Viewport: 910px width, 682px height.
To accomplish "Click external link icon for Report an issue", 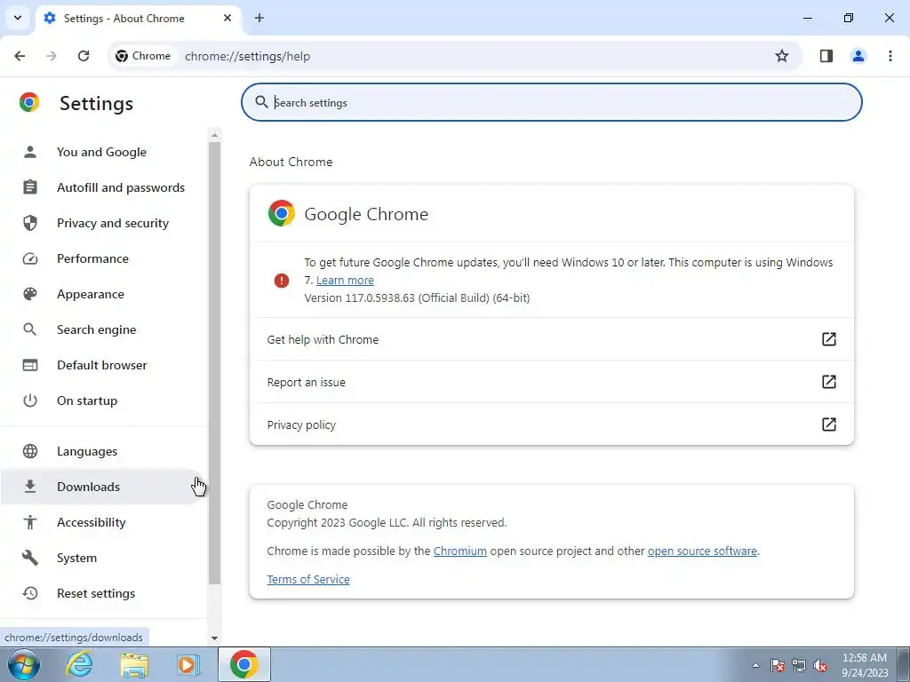I will click(829, 382).
